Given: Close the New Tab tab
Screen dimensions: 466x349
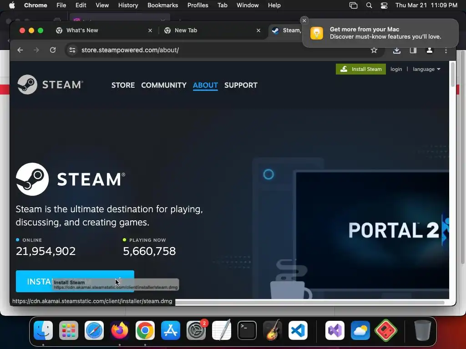Looking at the screenshot, I should tap(258, 30).
